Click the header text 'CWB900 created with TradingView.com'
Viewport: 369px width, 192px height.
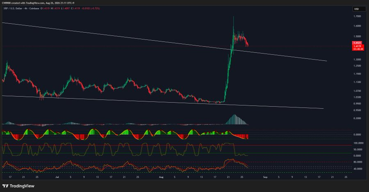coord(23,3)
